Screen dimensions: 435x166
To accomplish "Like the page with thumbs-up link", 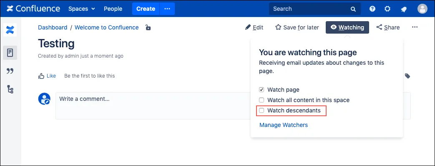I will pyautogui.click(x=47, y=76).
